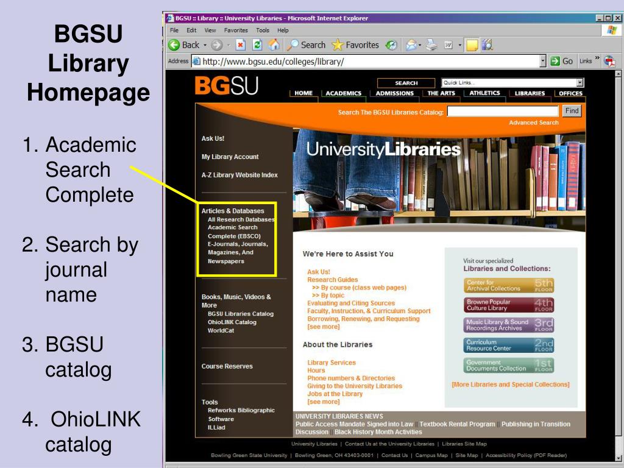Click the BGSU logo
This screenshot has width=624, height=468.
pyautogui.click(x=227, y=86)
